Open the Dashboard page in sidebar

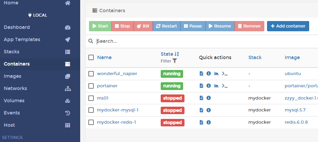pyautogui.click(x=17, y=27)
